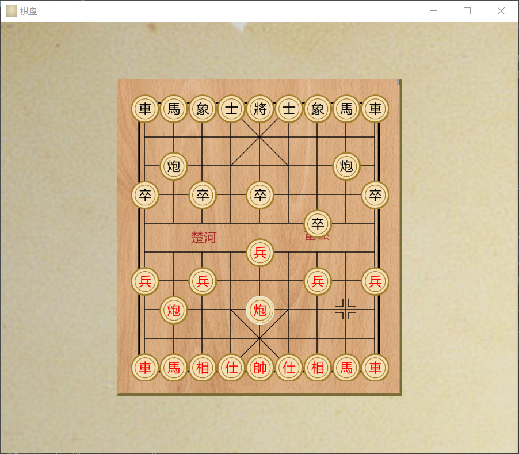Select the red Horse (馬) on the bottom right

click(346, 368)
